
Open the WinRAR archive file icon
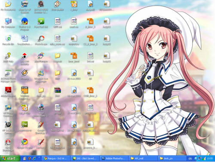point(58,90)
